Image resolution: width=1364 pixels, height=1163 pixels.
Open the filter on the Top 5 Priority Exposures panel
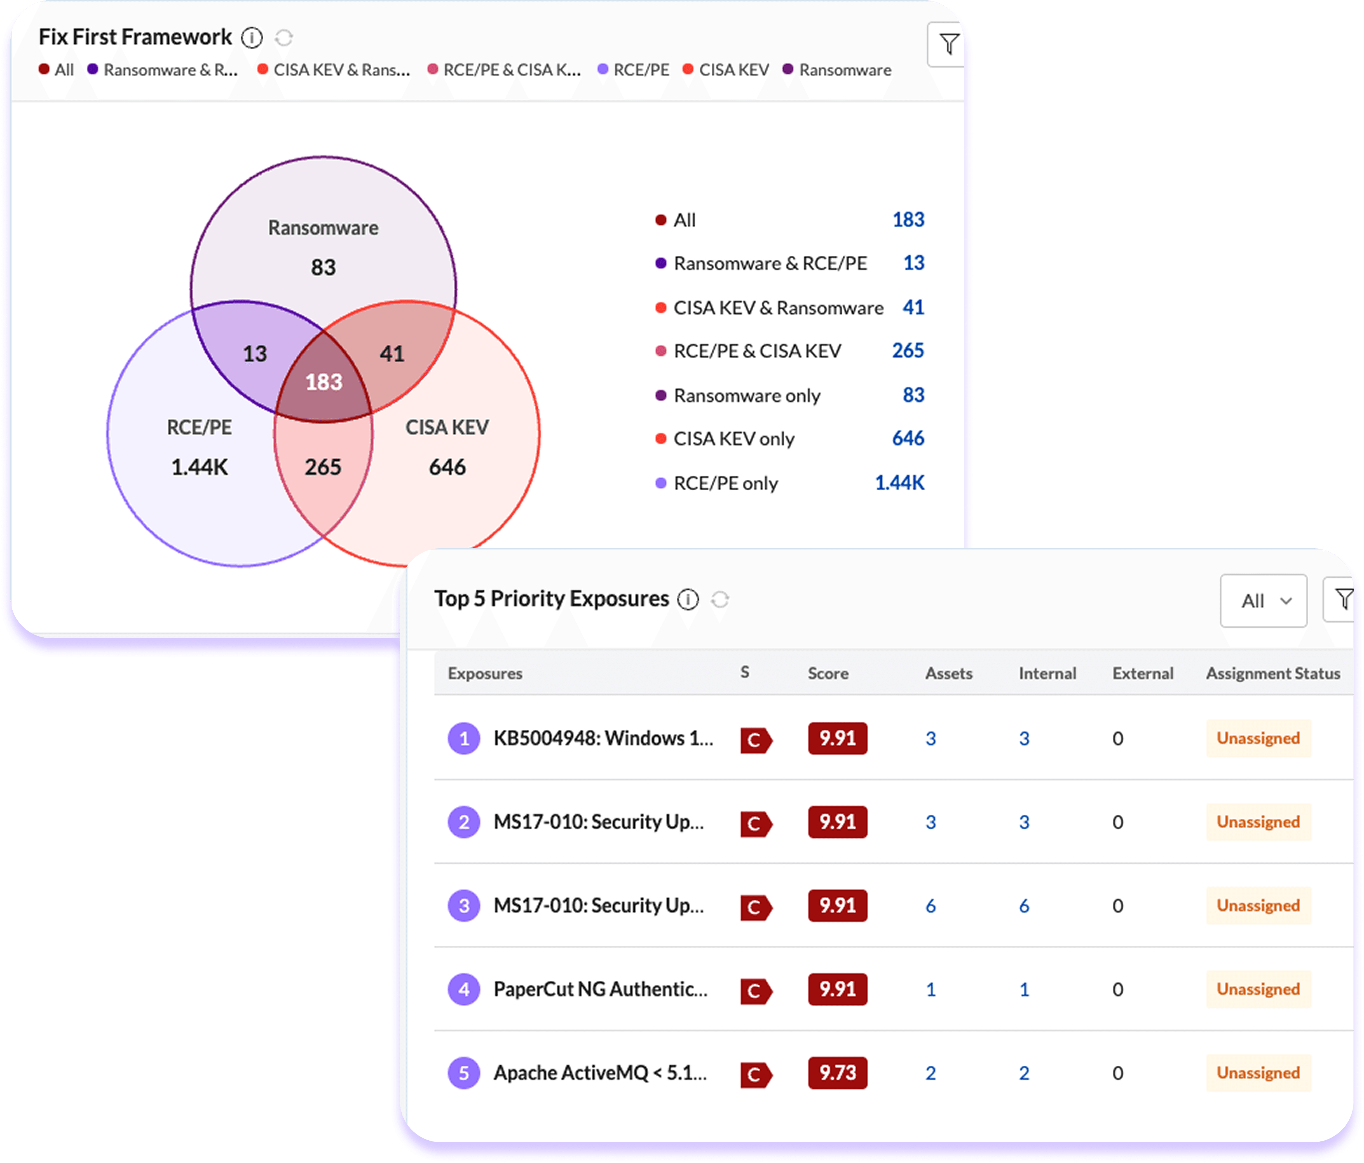coord(1343,599)
